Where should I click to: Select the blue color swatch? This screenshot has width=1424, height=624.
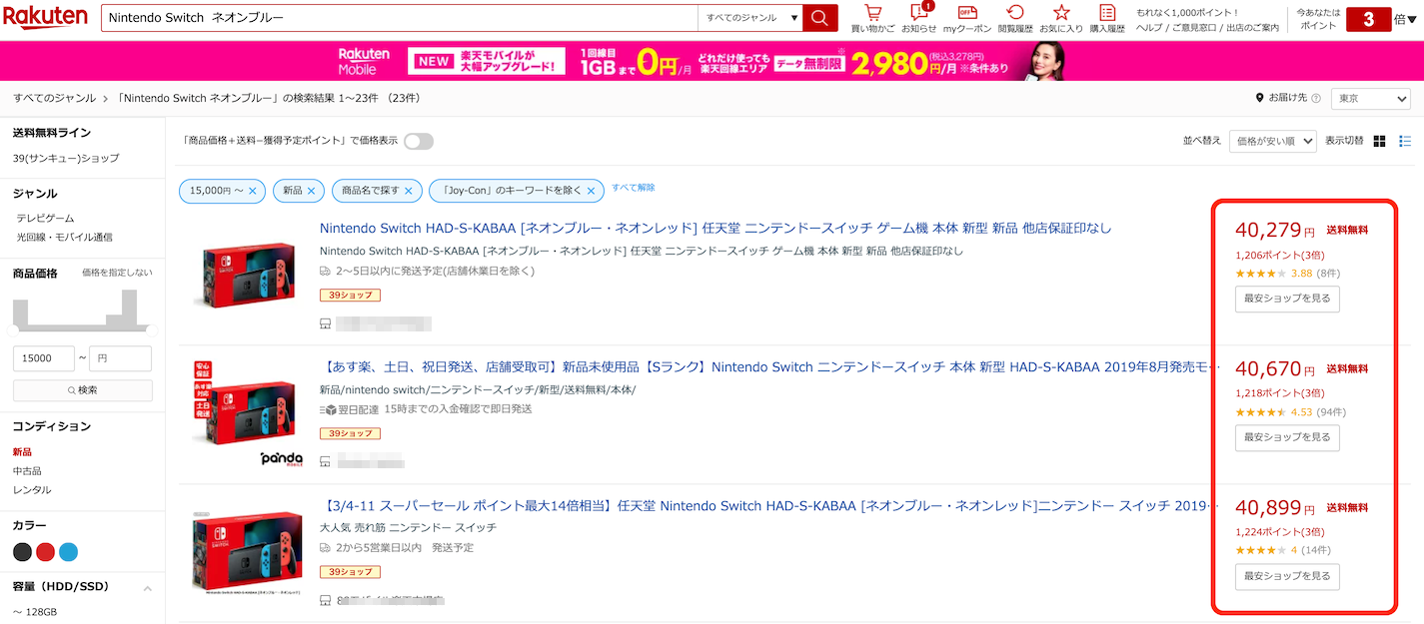click(68, 552)
